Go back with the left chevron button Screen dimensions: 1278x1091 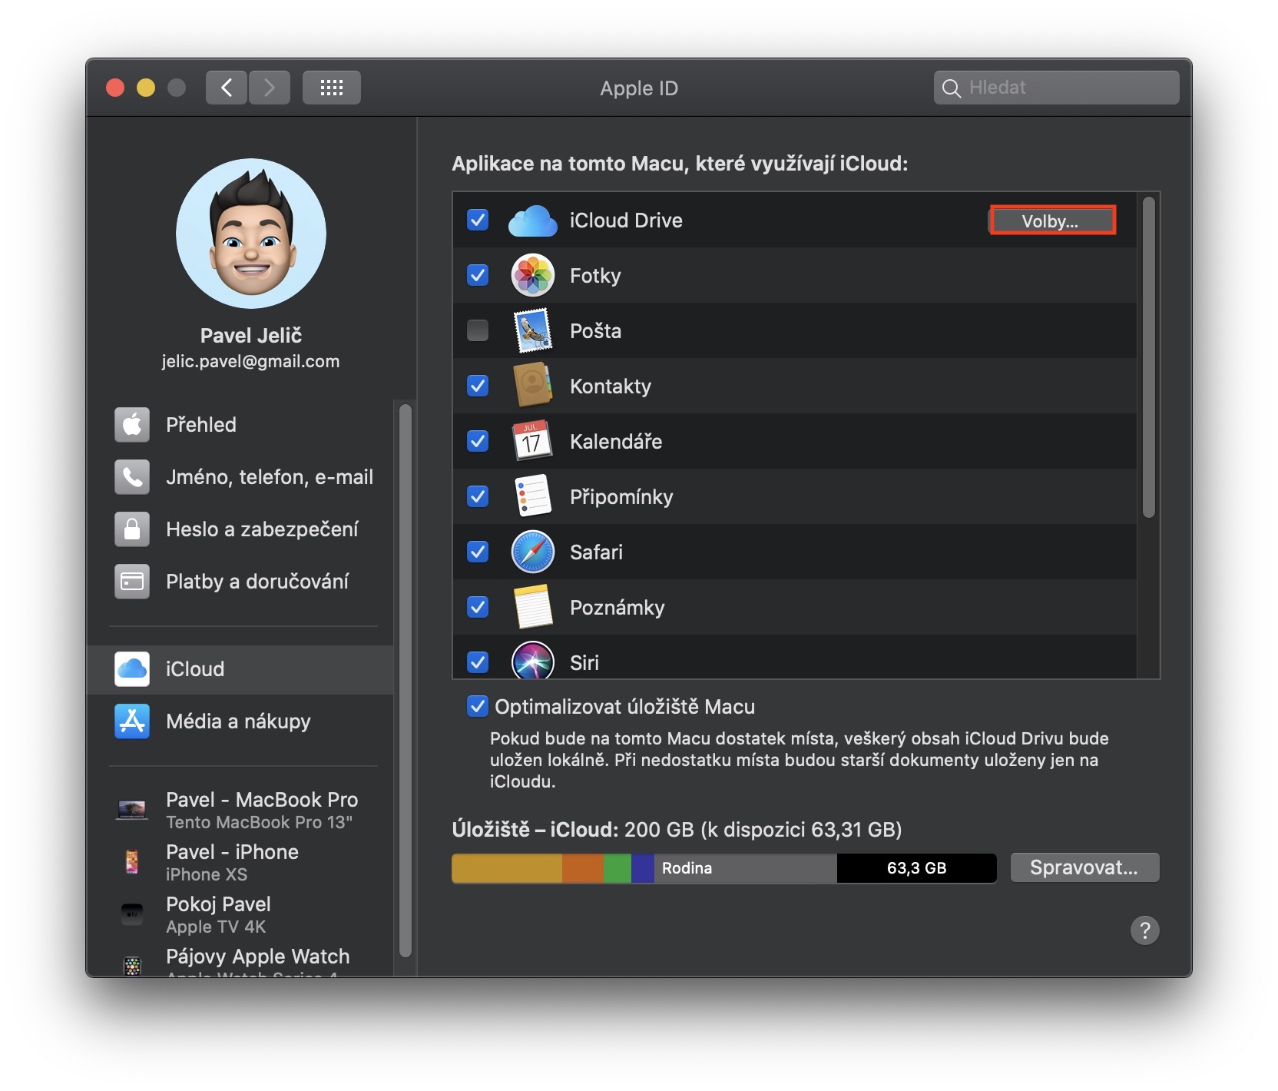[x=227, y=88]
